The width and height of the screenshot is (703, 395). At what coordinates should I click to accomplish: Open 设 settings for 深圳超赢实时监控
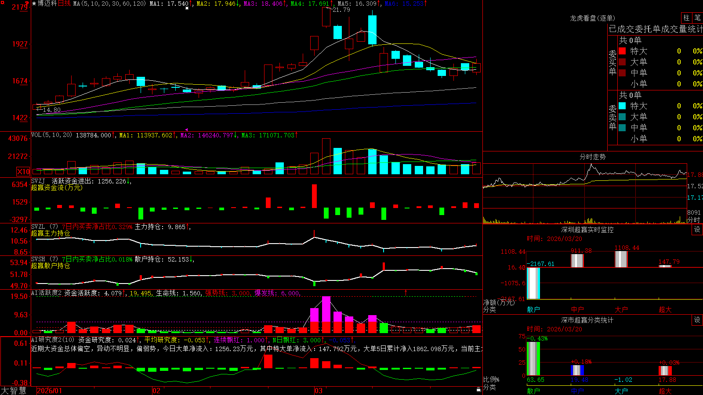697,230
